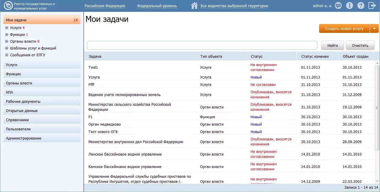Screen dimensions: 380x192
Task: Sort by the Статус column header
Action: (272, 56)
